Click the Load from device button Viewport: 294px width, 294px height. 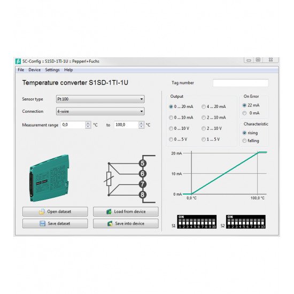coord(126,212)
